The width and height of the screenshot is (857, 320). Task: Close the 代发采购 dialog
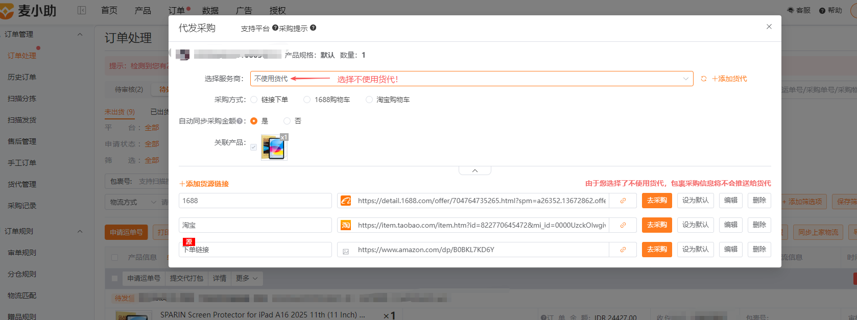(x=769, y=27)
